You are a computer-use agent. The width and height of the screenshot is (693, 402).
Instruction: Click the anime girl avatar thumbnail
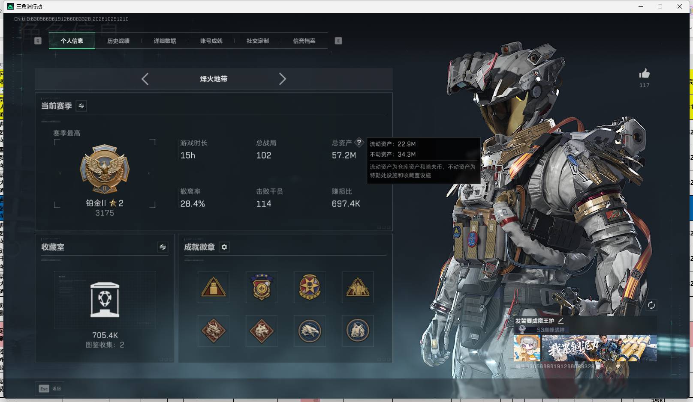tap(527, 348)
